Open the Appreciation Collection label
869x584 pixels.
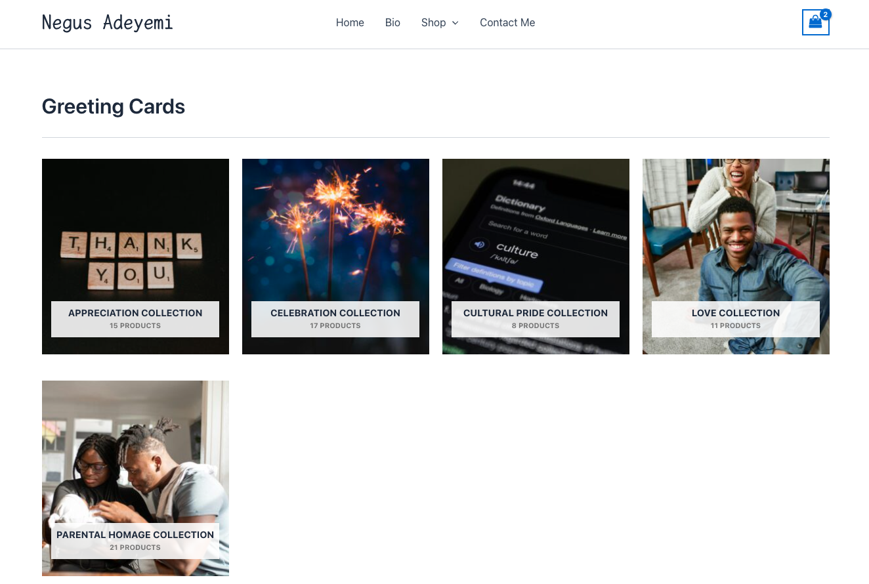point(135,313)
